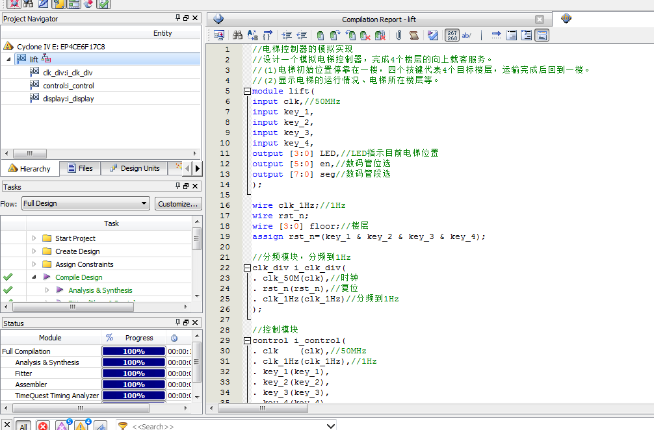The image size is (654, 430).
Task: Click the Full Compilation 100% progress bar
Action: pos(133,351)
